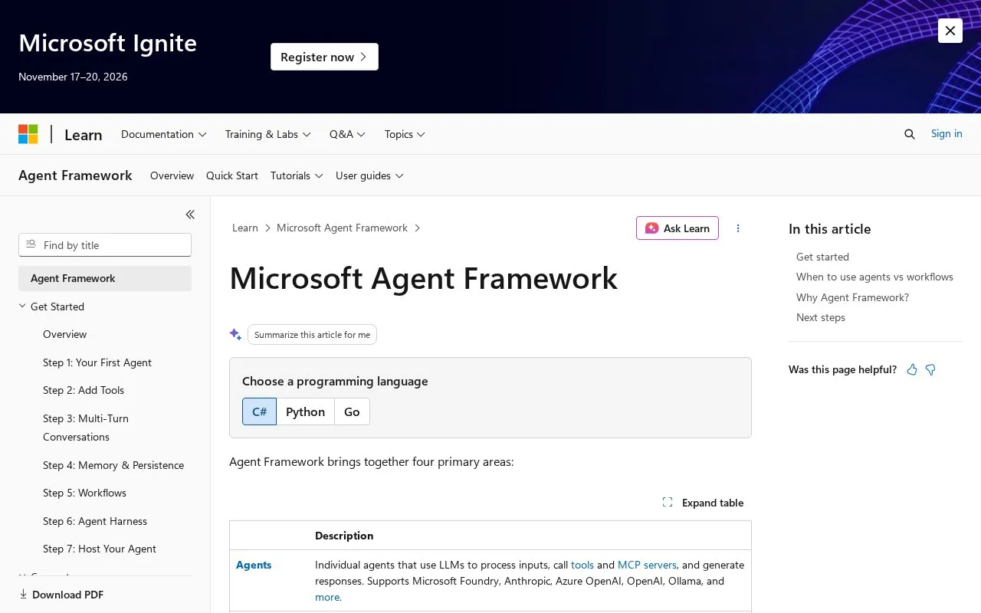Select C# programming language
Image resolution: width=981 pixels, height=613 pixels.
[x=259, y=411]
